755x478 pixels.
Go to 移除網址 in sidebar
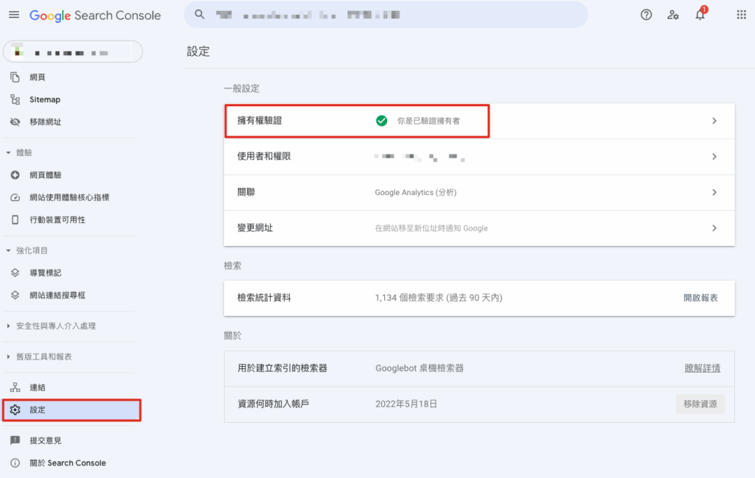pyautogui.click(x=45, y=122)
